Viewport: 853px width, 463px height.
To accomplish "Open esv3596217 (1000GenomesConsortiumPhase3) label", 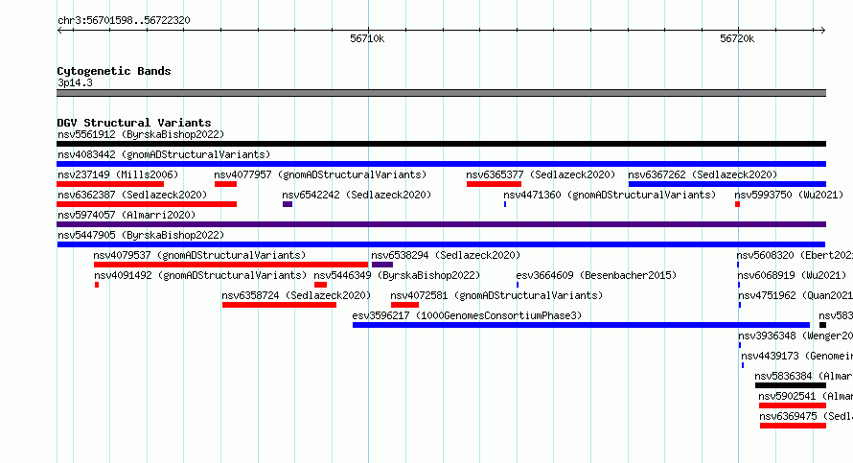I will tap(467, 315).
